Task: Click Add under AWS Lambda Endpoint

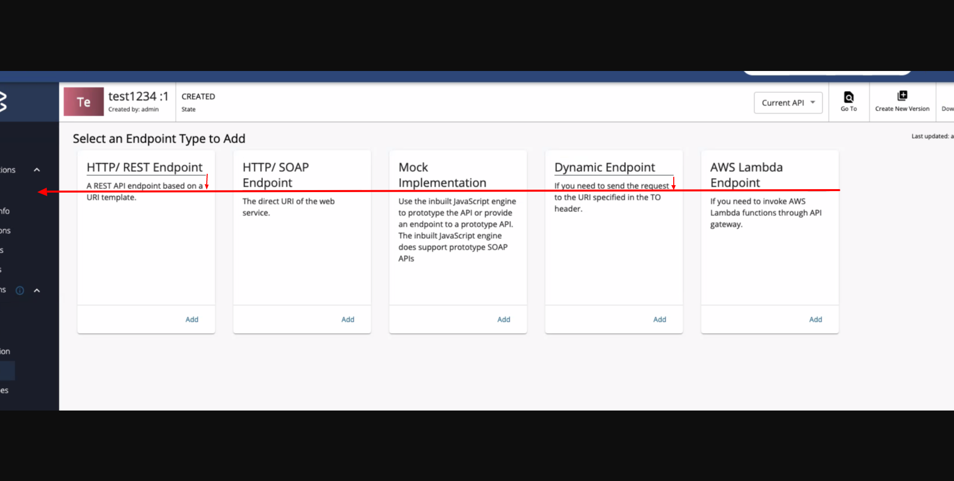Action: click(815, 319)
